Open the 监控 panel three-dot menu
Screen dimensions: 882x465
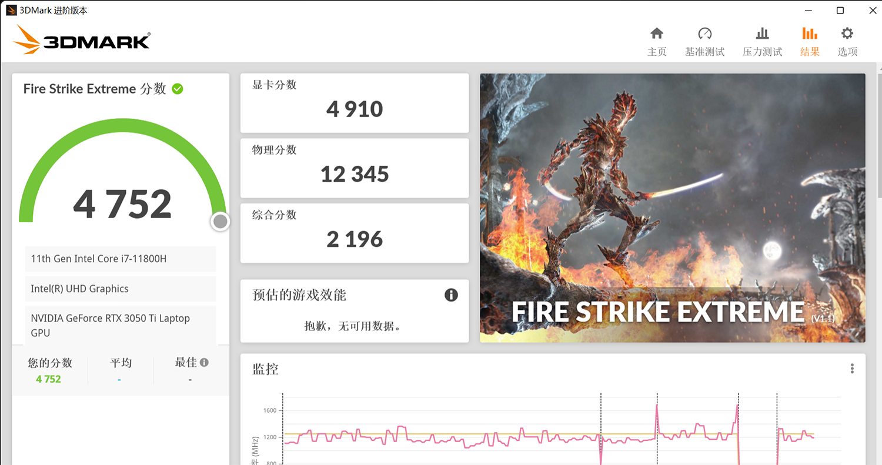852,369
